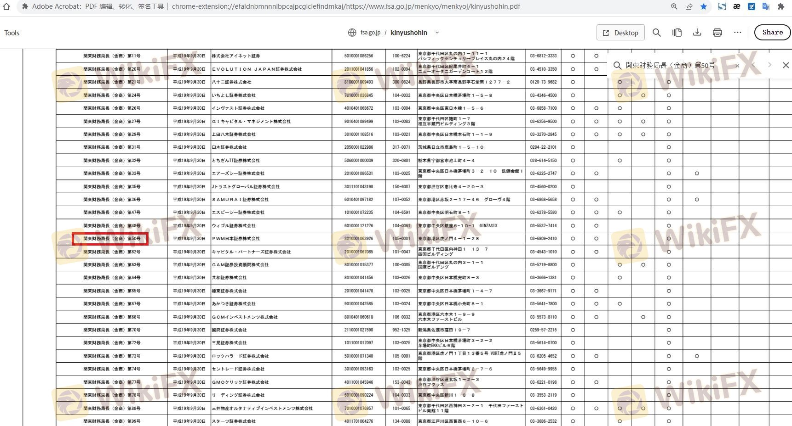Click the browser home icon
The image size is (792, 426).
coord(6,6)
